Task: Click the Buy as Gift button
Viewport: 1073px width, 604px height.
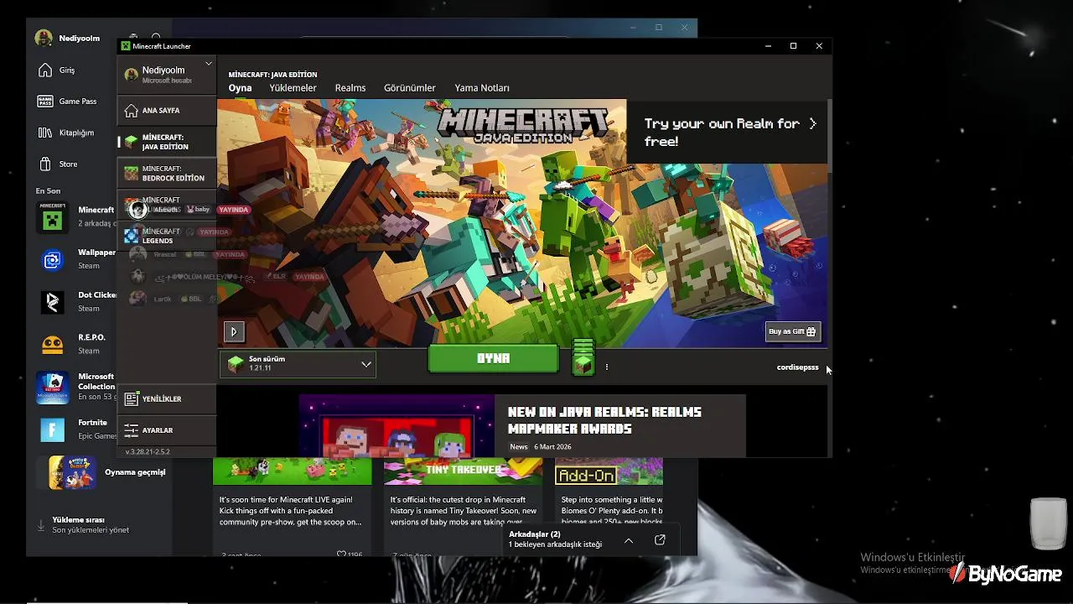Action: (793, 331)
